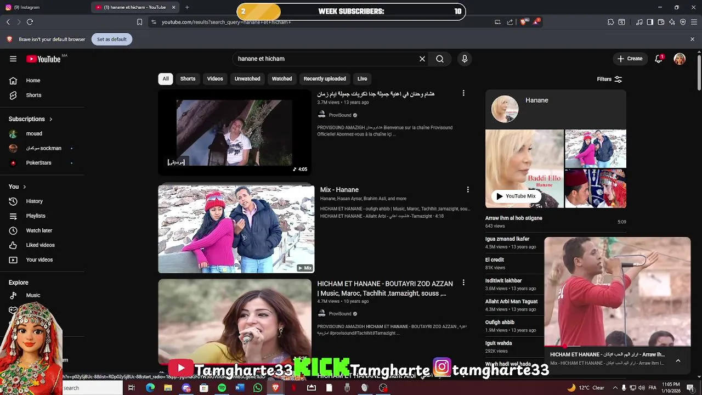Expand the Subscriptions section
702x395 pixels.
[31, 119]
